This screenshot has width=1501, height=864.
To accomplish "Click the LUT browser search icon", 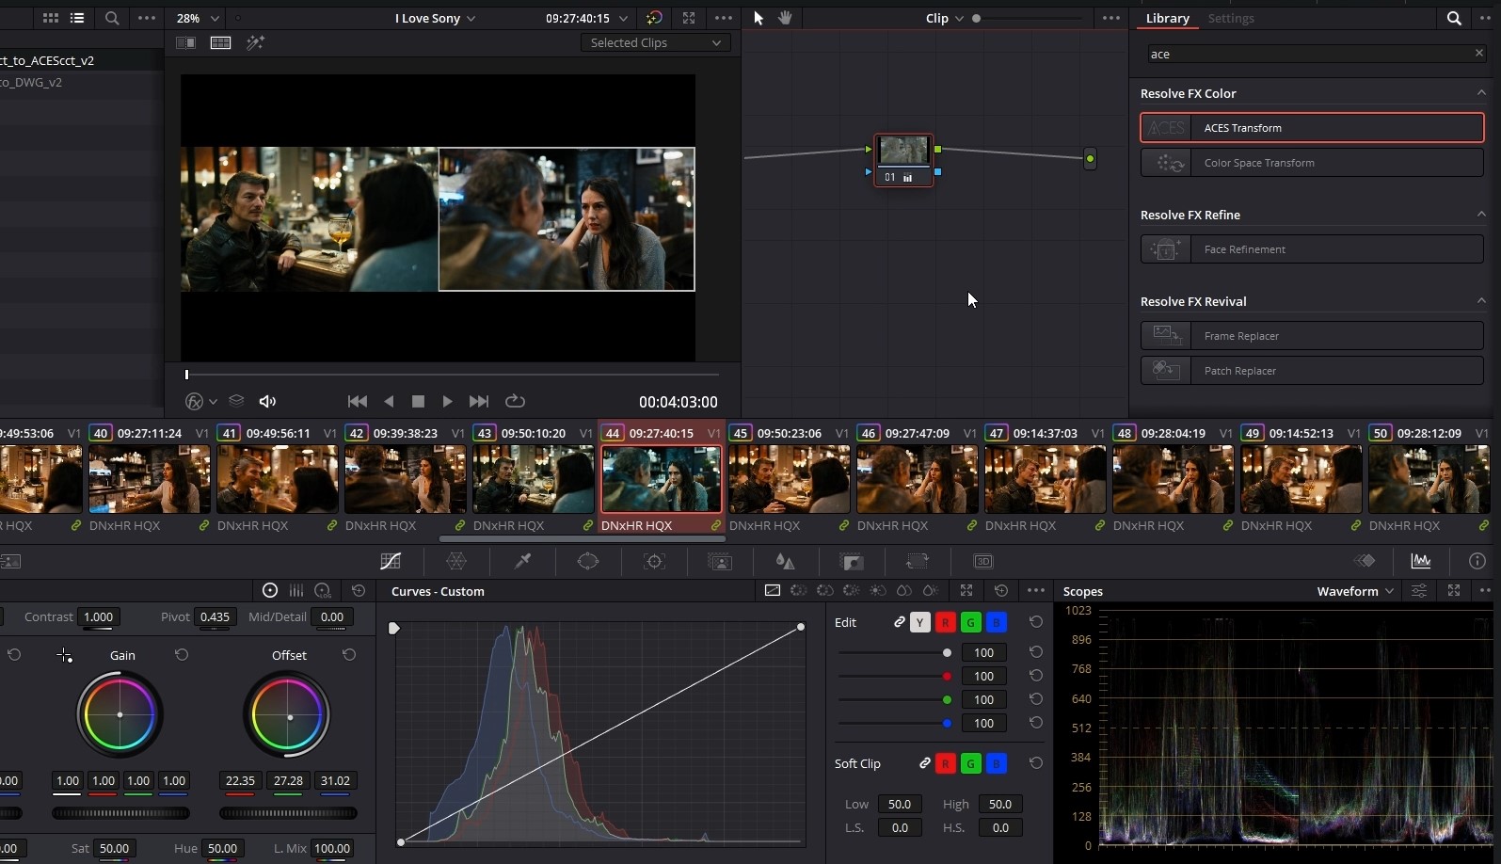I will coord(112,18).
